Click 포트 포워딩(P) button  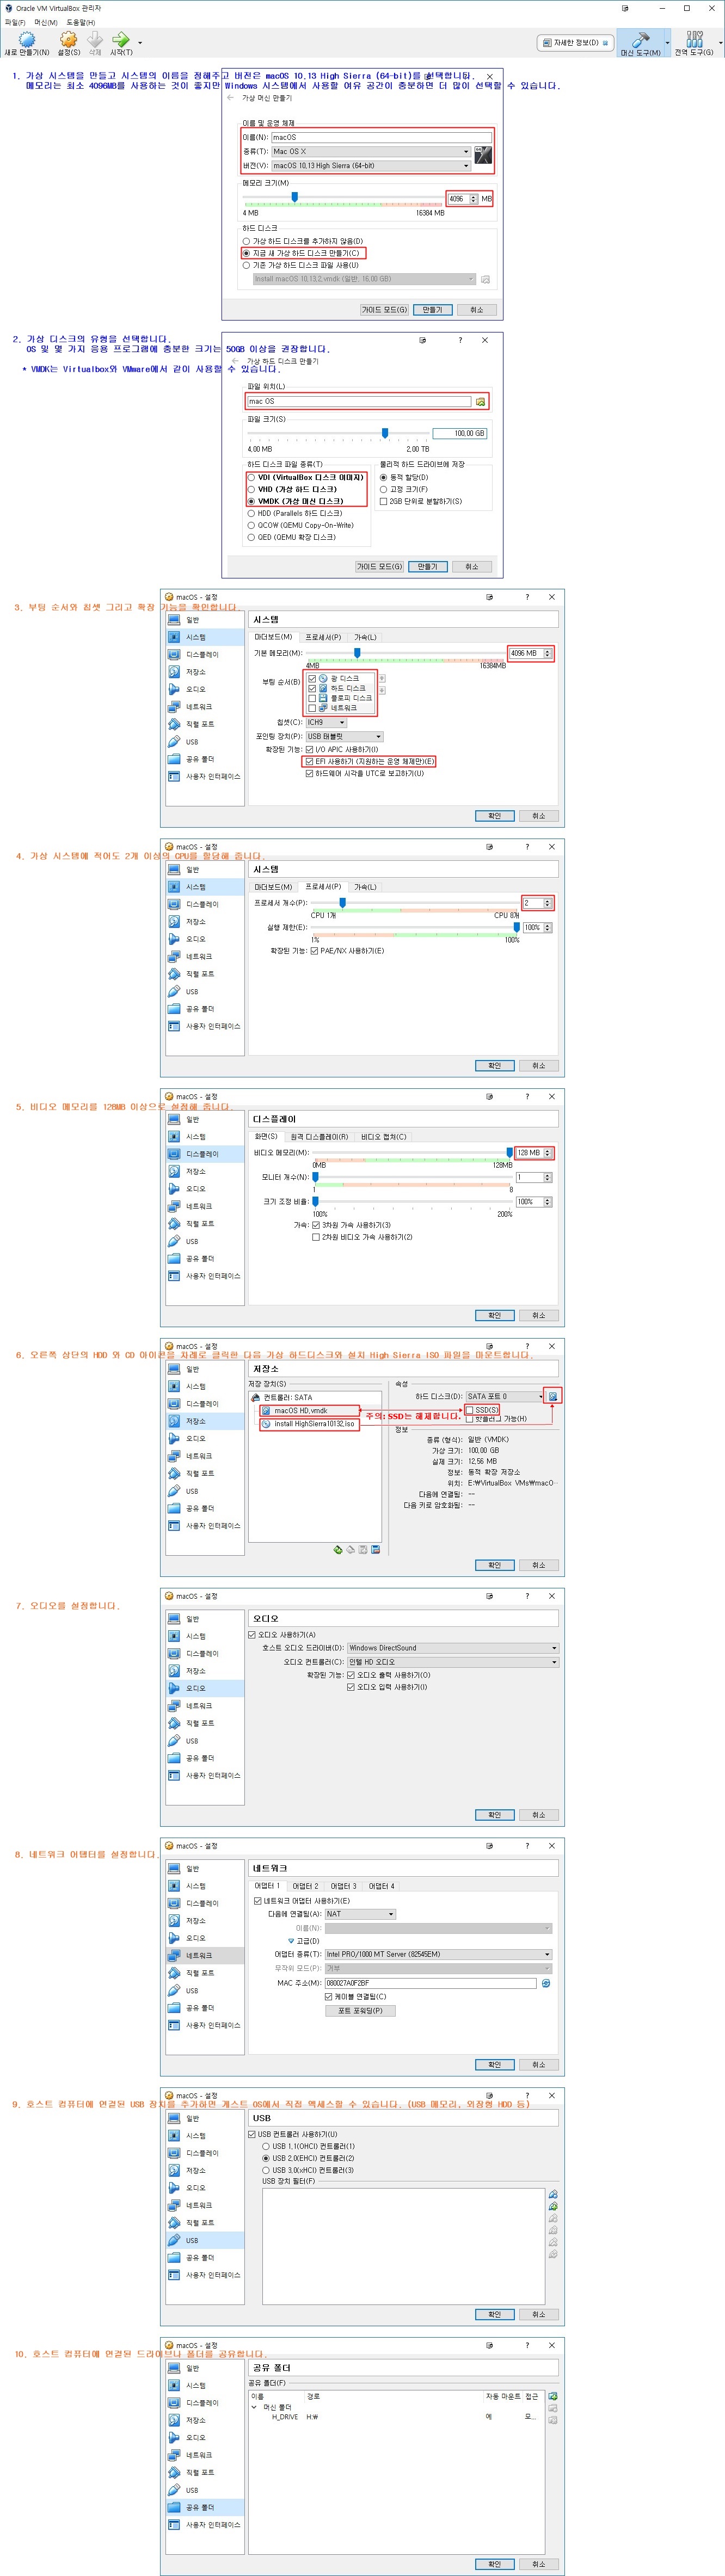tap(360, 2010)
